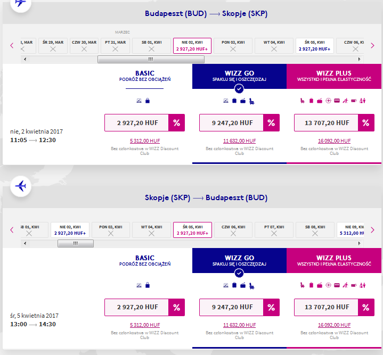Viewport: 383px width, 355px height.
Task: Click the horizontal scrollbar thumb under the return dates
Action: pyautogui.click(x=76, y=244)
